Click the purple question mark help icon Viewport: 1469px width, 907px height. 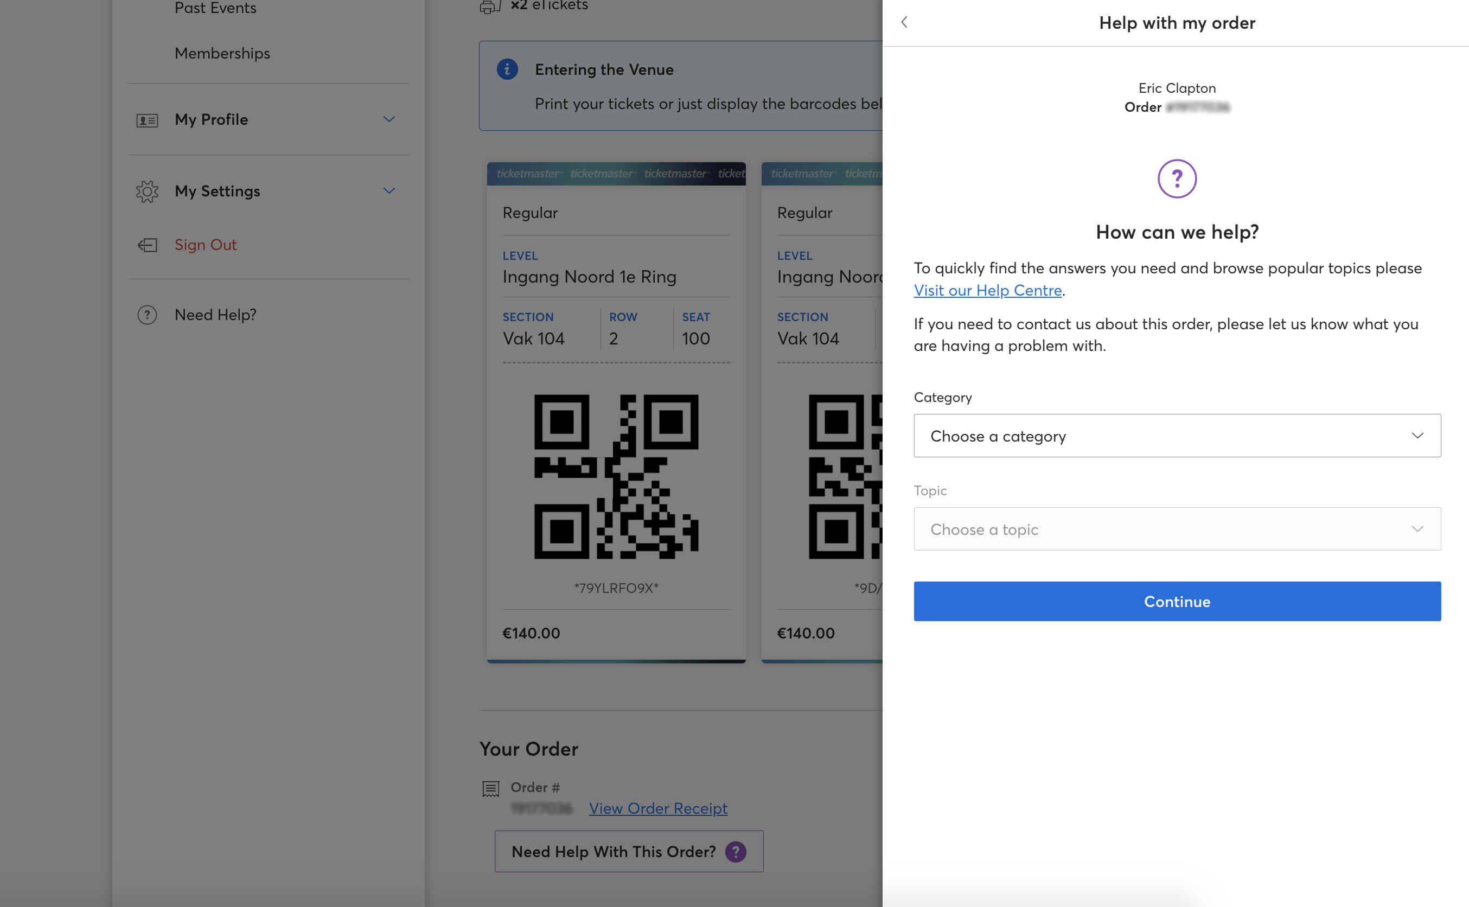point(1177,178)
